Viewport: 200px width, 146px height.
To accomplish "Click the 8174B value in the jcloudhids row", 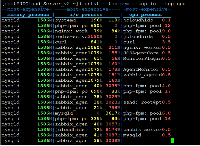I will (x=113, y=130).
